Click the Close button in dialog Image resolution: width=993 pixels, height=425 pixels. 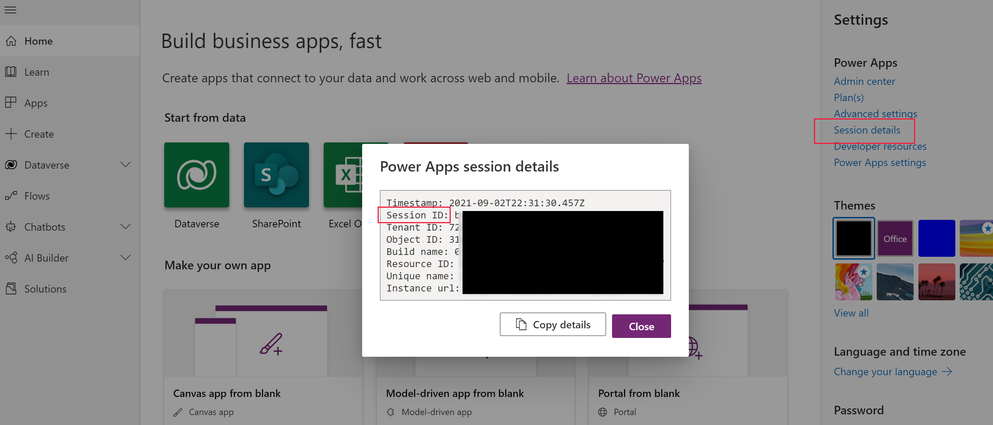641,326
